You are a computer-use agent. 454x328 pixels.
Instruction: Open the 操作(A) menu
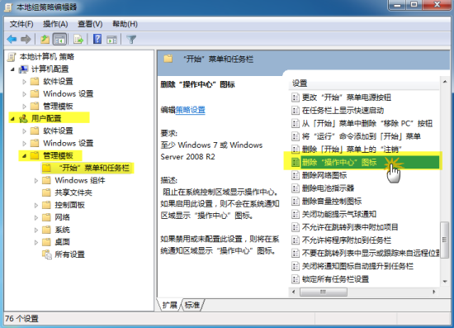pyautogui.click(x=55, y=24)
